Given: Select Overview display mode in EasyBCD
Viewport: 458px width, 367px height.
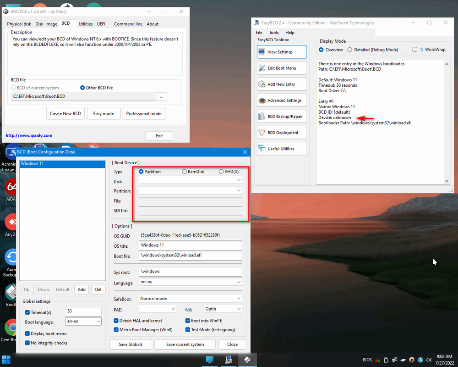Looking at the screenshot, I should pyautogui.click(x=321, y=50).
